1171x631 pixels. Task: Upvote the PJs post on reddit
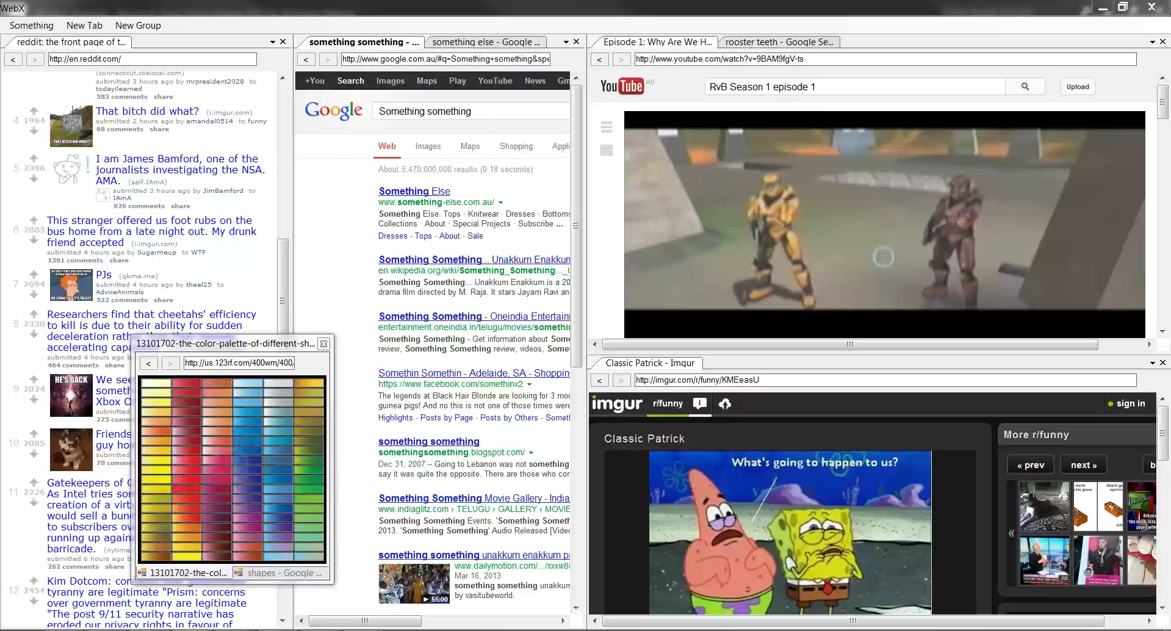[34, 274]
